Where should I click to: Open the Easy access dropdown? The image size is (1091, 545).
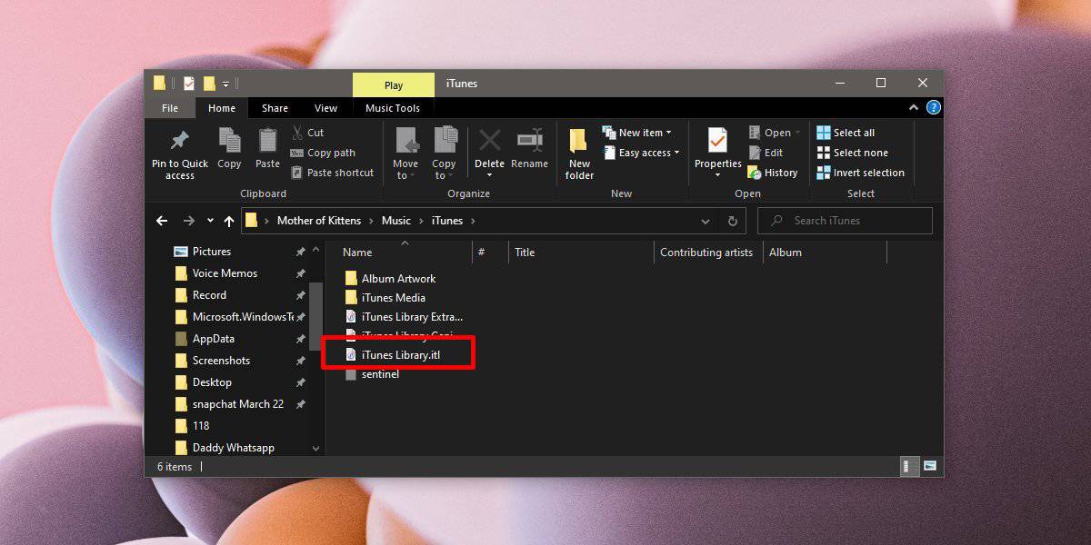coord(641,153)
